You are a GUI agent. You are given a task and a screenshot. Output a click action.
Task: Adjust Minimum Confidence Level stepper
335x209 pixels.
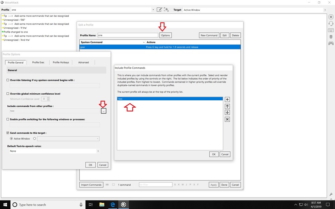(x=48, y=99)
